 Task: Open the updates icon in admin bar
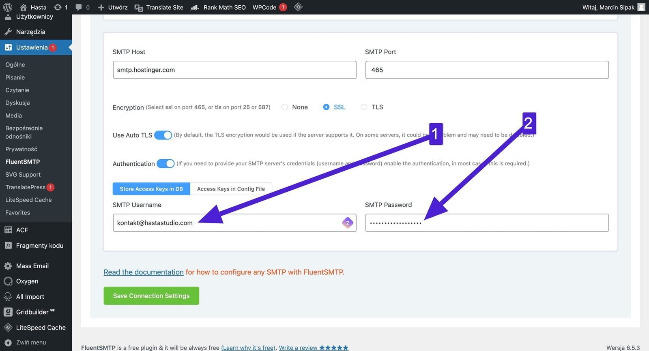[x=58, y=7]
